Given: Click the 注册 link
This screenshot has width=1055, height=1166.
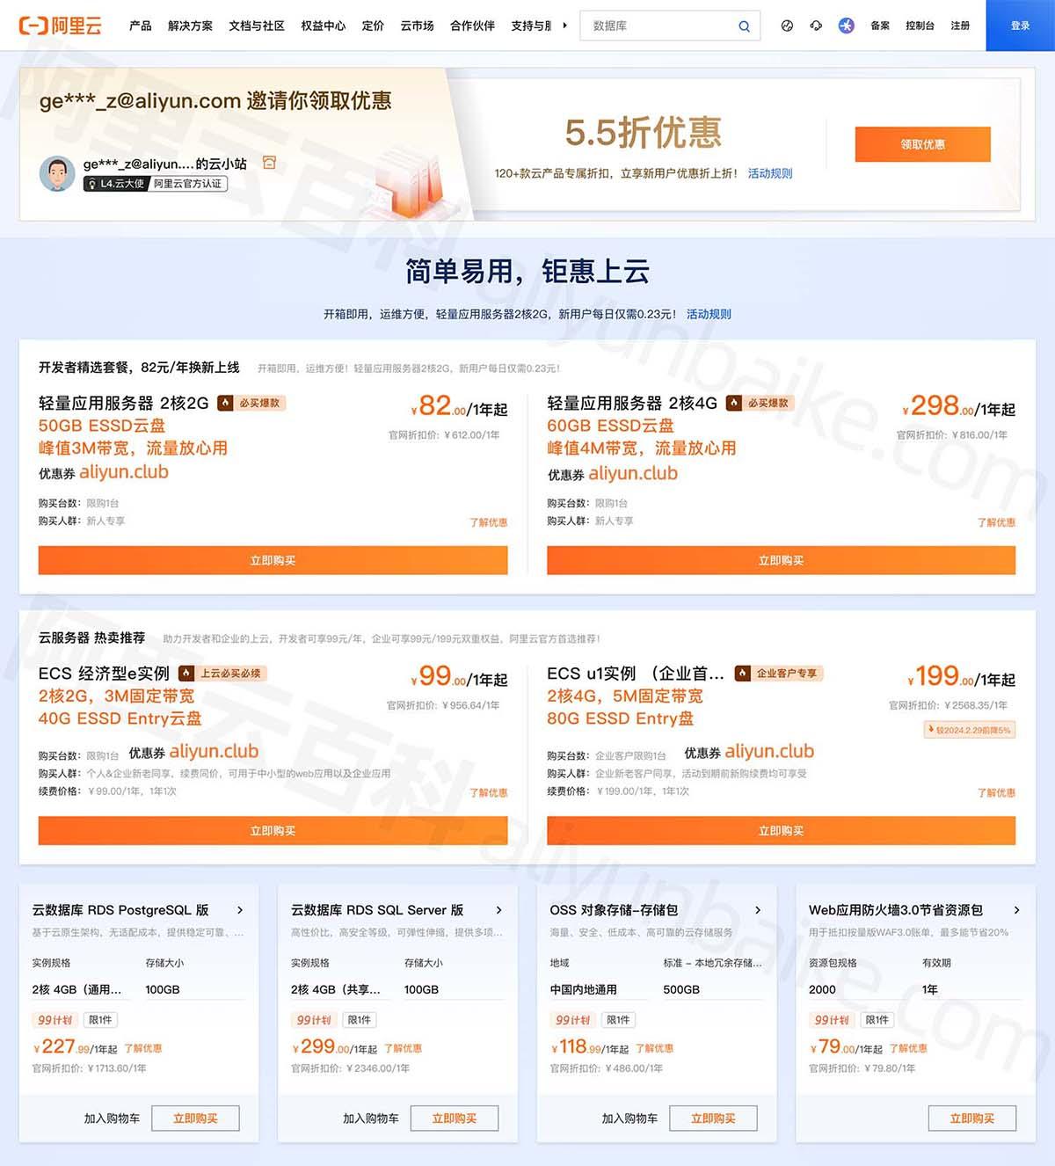Looking at the screenshot, I should [x=960, y=26].
